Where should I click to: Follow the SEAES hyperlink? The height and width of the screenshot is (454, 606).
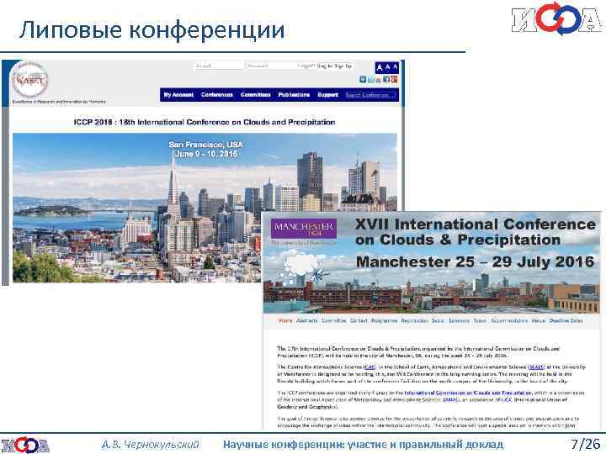pyautogui.click(x=536, y=367)
